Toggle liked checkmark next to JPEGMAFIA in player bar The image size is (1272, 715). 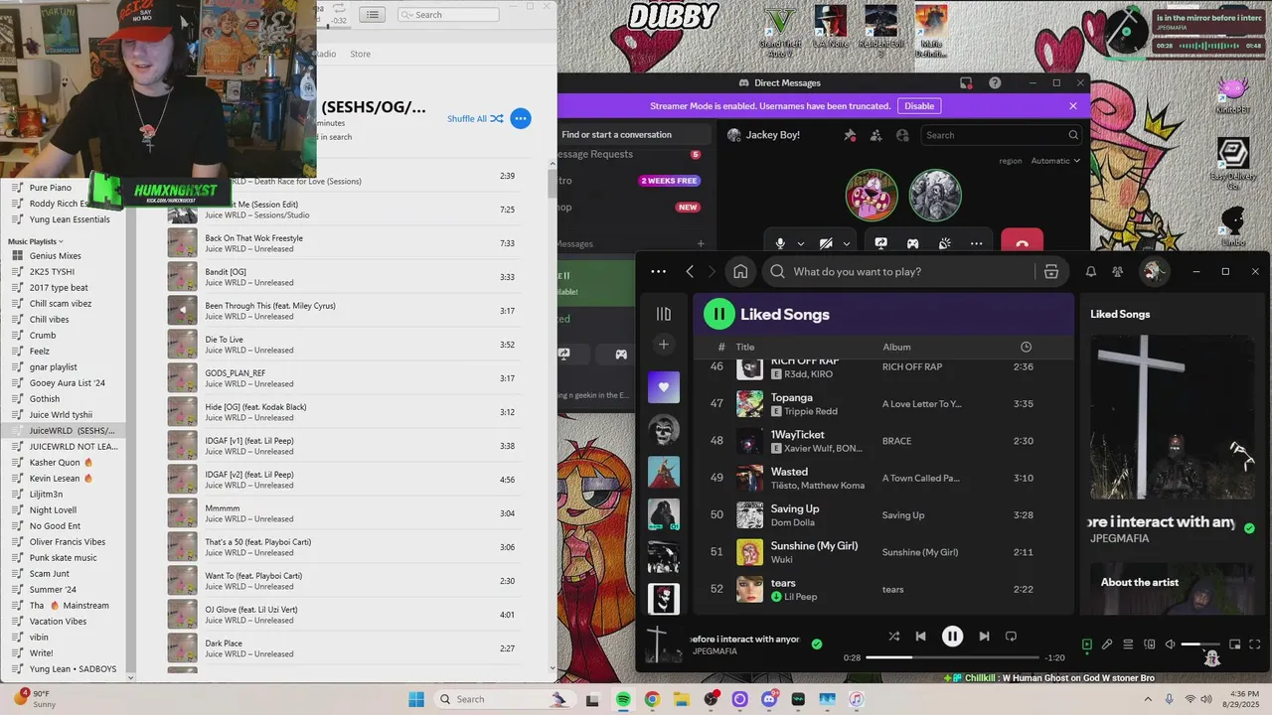pyautogui.click(x=817, y=643)
